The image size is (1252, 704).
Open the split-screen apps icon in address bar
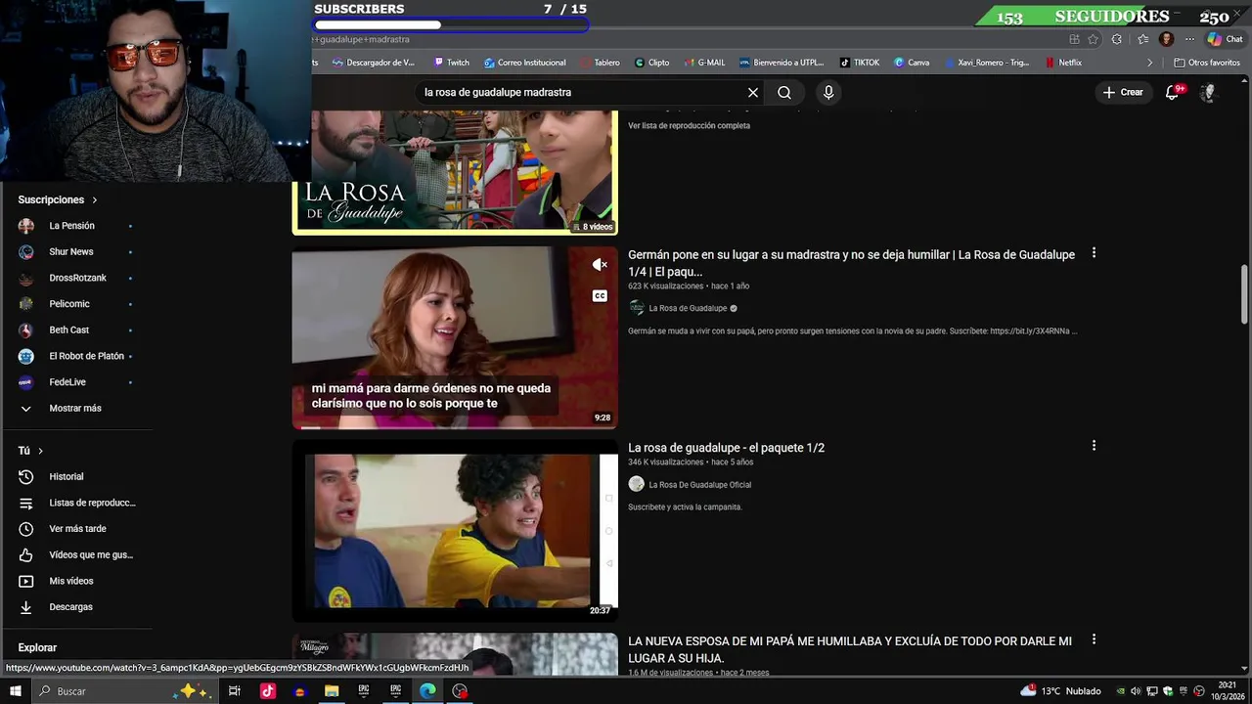click(1074, 39)
